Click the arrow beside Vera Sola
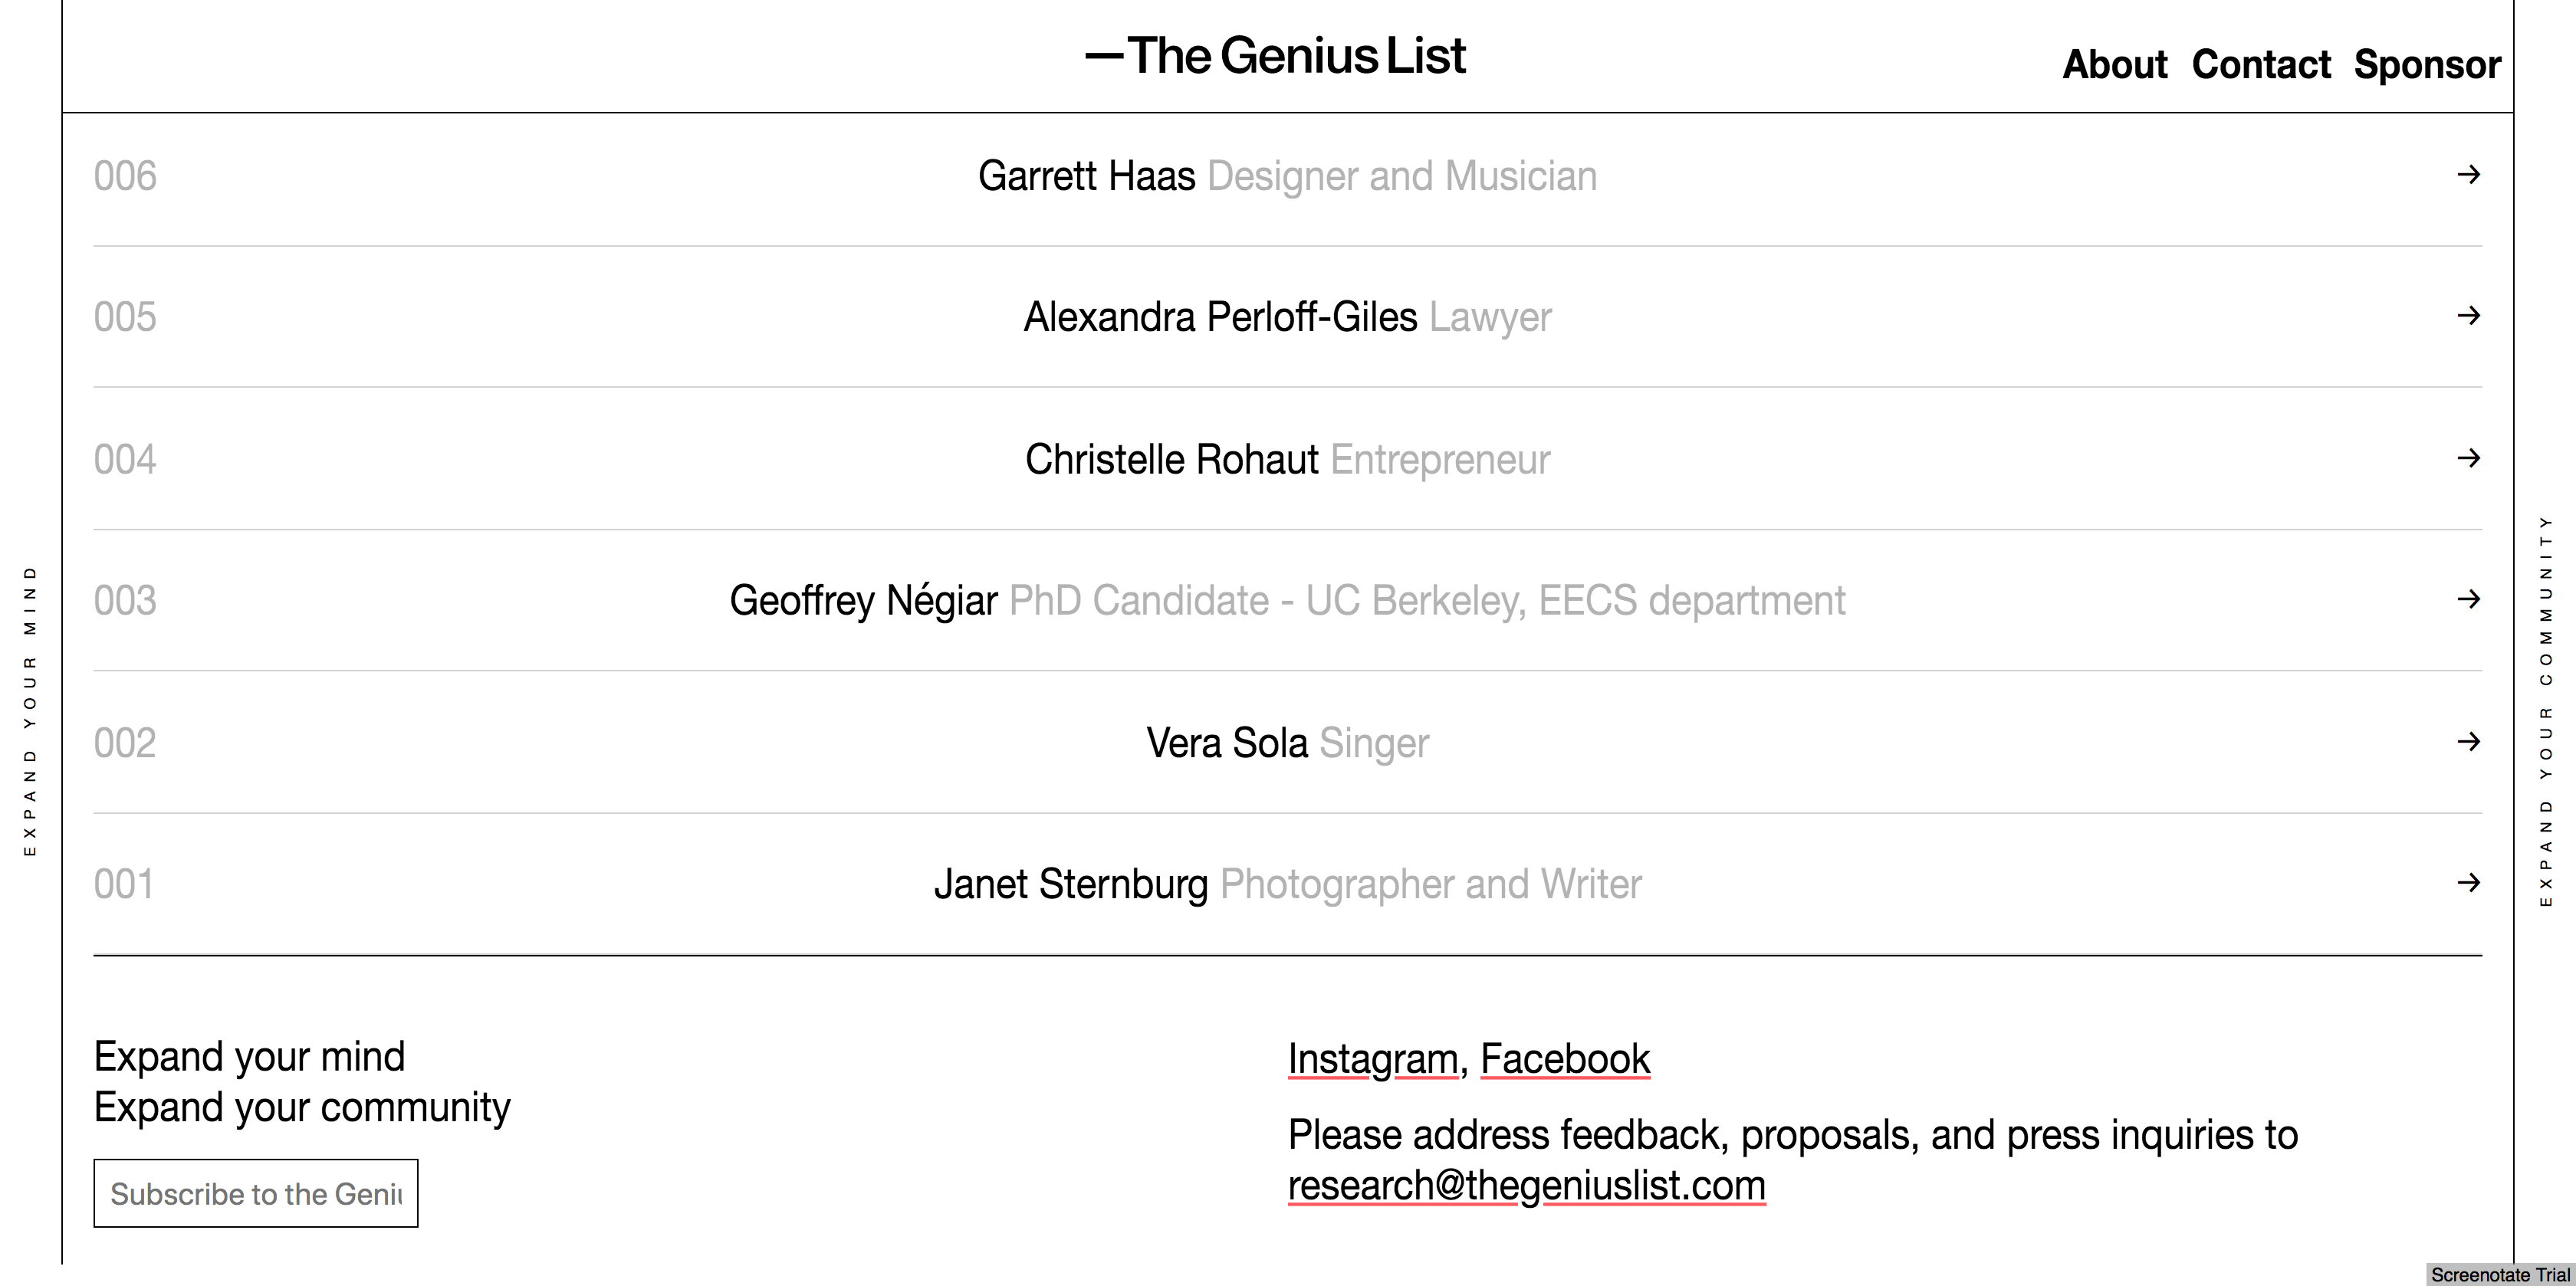The height and width of the screenshot is (1286, 2576). pyautogui.click(x=2468, y=741)
